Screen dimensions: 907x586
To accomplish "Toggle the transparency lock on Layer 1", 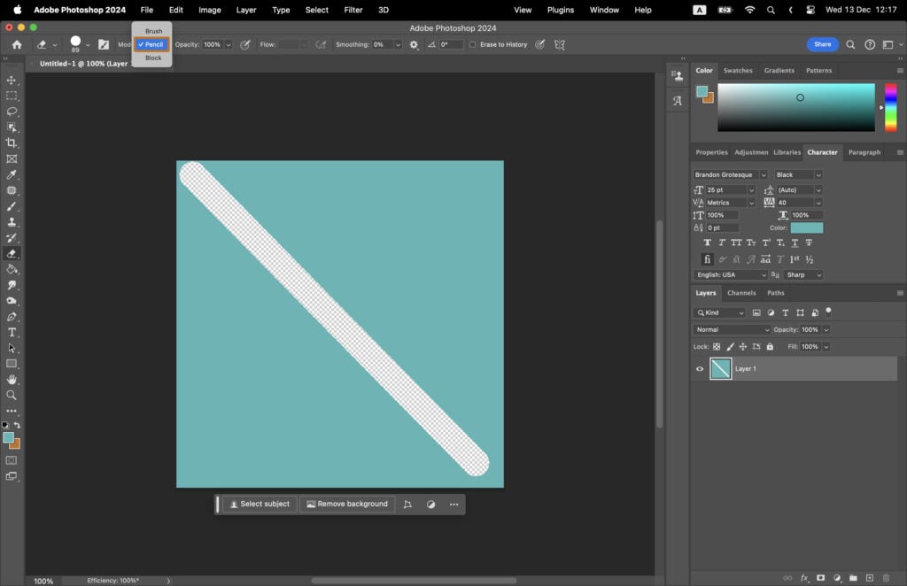I will (x=716, y=346).
